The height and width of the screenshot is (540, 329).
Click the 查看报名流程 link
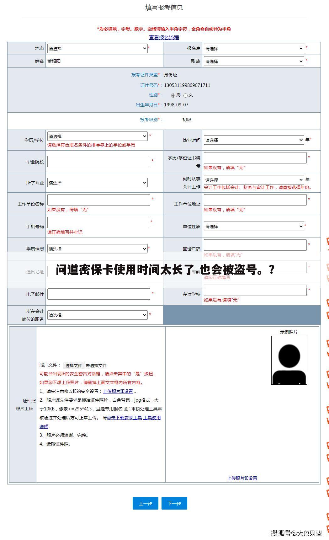click(x=164, y=37)
